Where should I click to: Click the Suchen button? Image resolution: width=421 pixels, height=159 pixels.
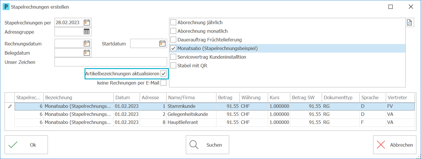tap(207, 145)
